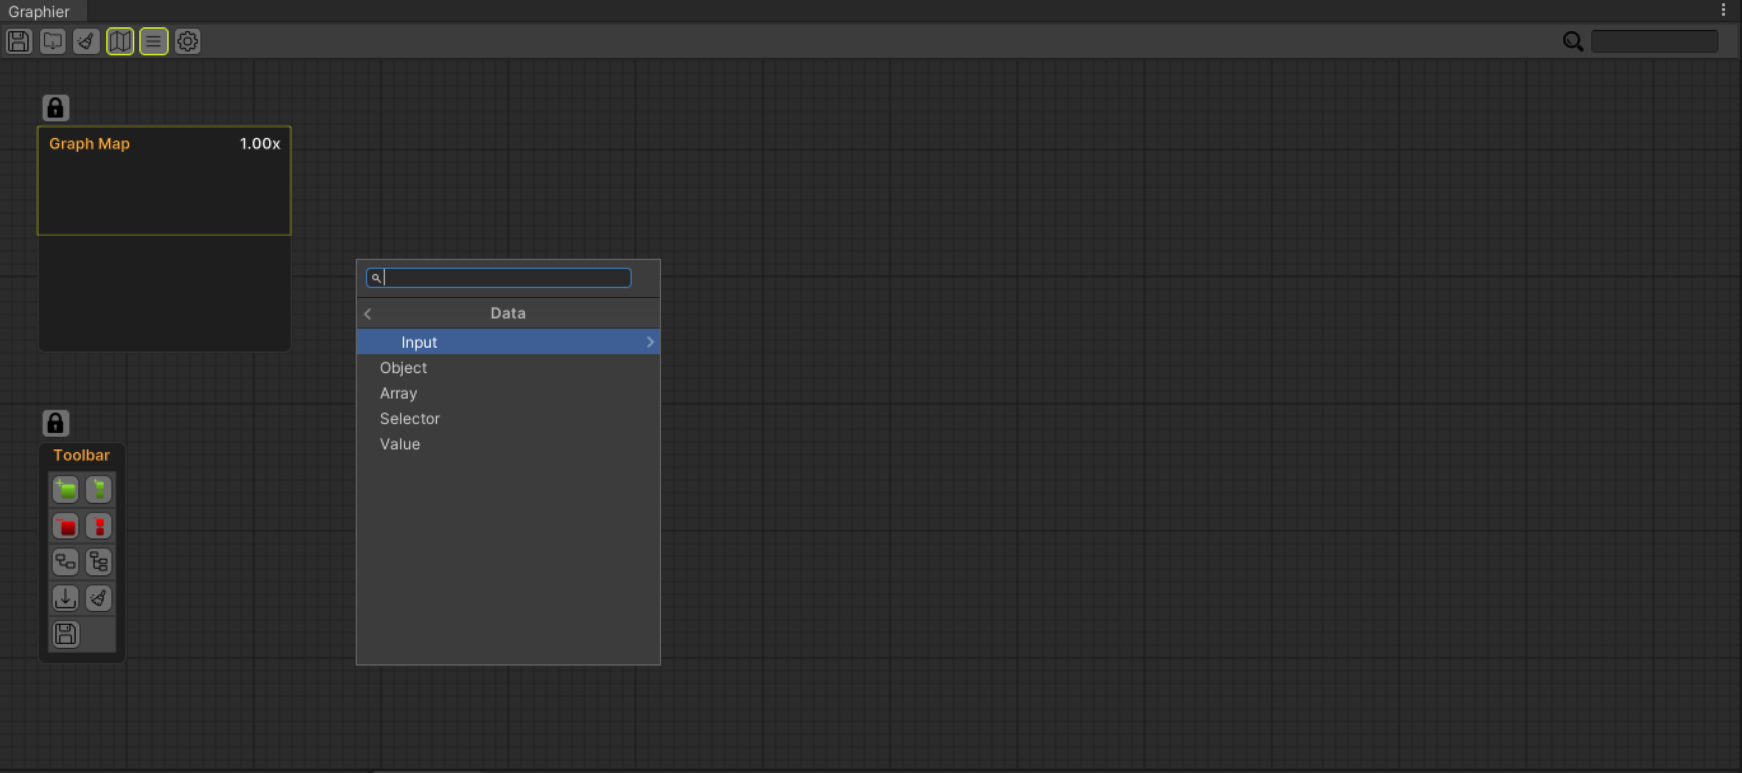Choose Value from Data list
Screen dimensions: 1742x773
(508, 444)
